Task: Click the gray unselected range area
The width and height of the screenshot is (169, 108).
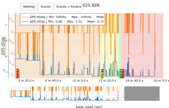Action: [142, 93]
